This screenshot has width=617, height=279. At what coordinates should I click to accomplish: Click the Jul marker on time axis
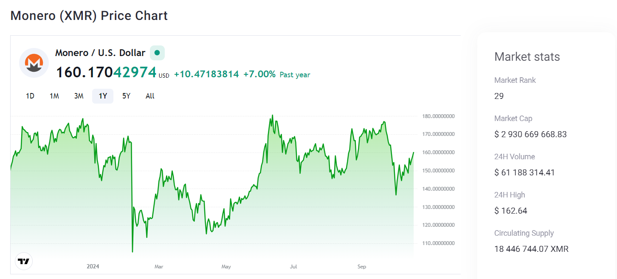pyautogui.click(x=293, y=267)
